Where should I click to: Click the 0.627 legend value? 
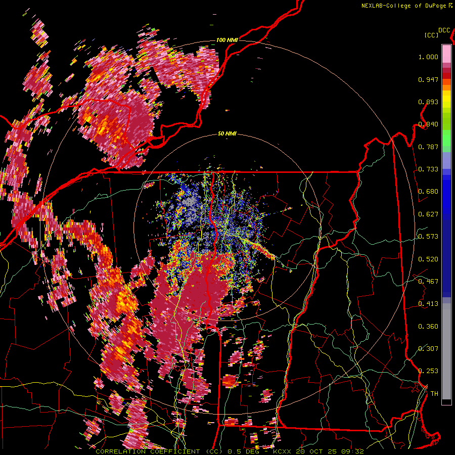pyautogui.click(x=428, y=214)
